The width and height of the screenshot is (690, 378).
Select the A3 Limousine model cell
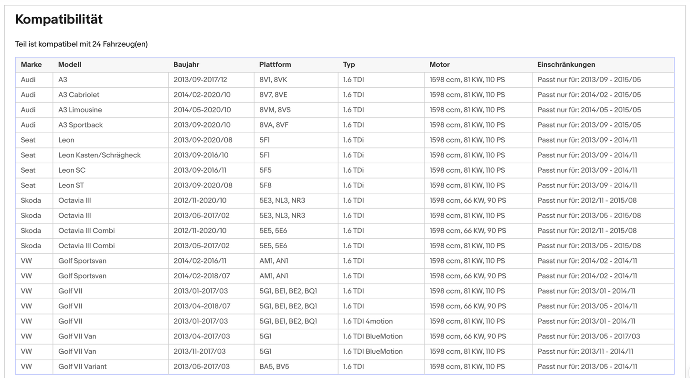111,110
